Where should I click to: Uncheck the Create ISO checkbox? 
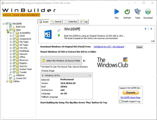coord(10,78)
